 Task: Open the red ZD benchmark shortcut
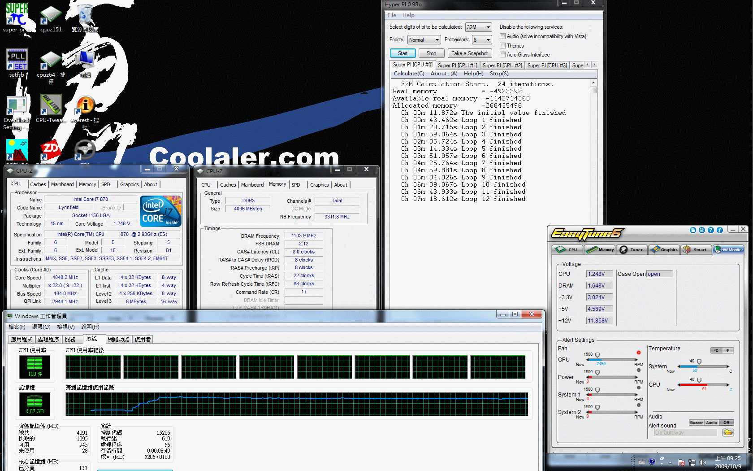(51, 150)
